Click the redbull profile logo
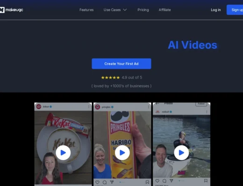 click(x=157, y=112)
